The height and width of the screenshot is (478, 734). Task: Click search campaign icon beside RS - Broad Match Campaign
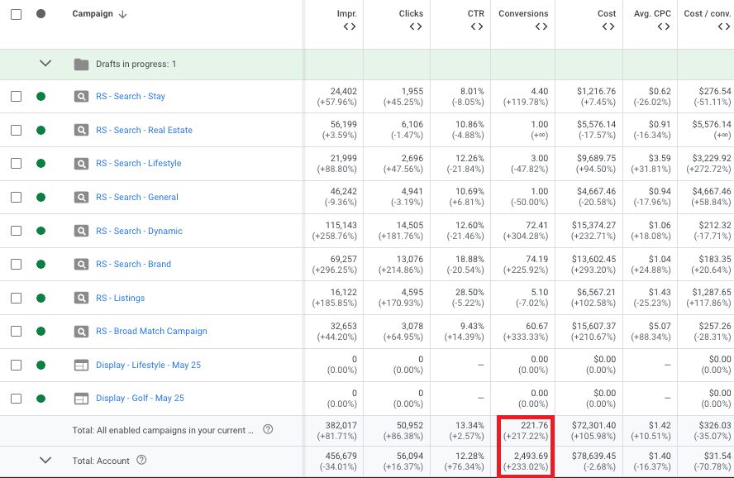click(82, 332)
